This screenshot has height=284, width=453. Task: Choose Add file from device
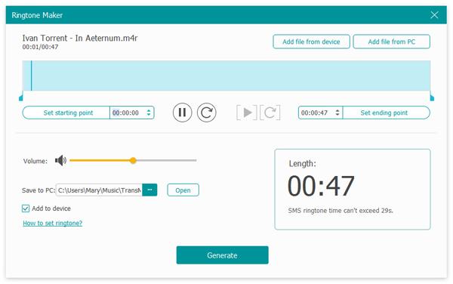tap(311, 42)
